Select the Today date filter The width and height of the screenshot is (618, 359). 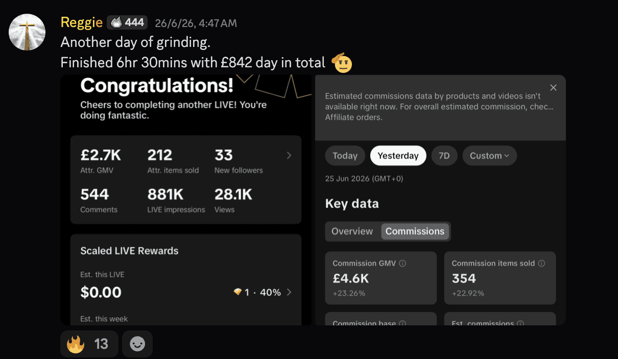click(x=345, y=156)
